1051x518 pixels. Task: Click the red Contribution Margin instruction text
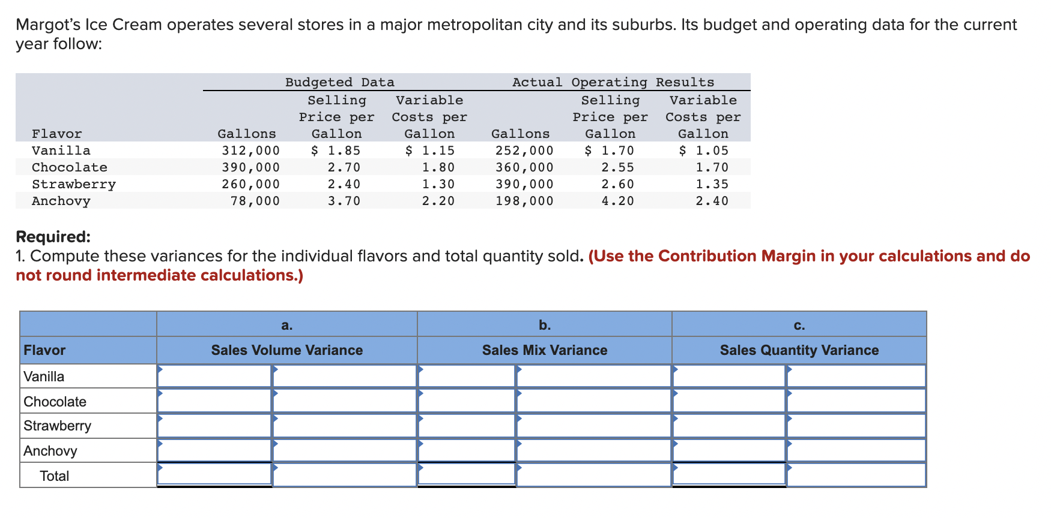(522, 266)
